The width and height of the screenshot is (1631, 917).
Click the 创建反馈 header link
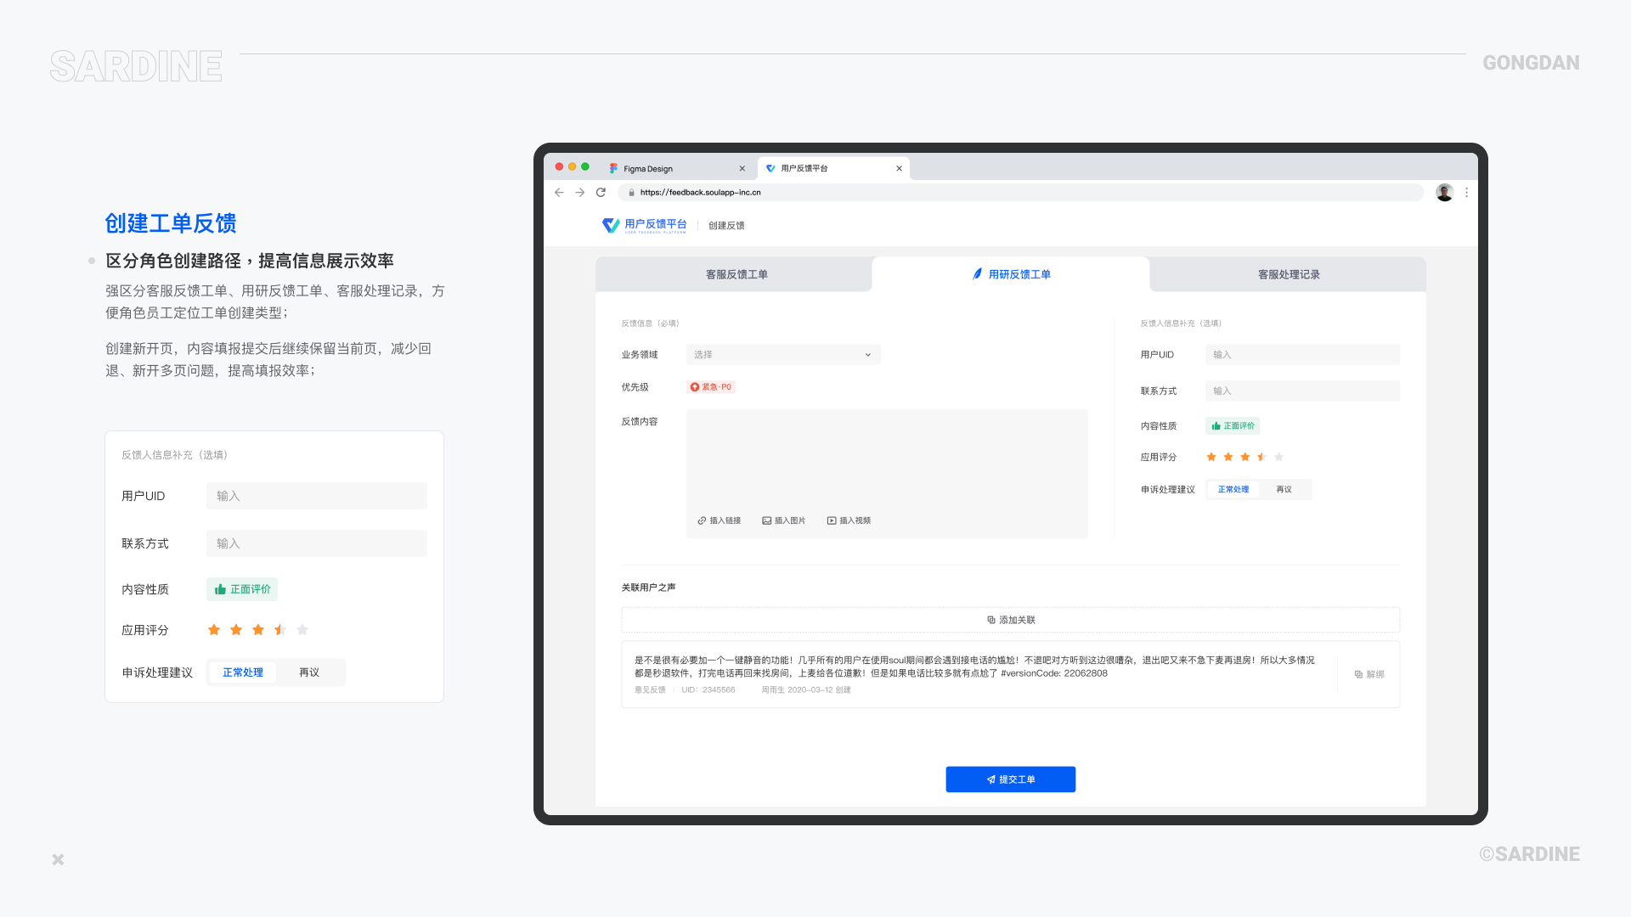point(726,225)
